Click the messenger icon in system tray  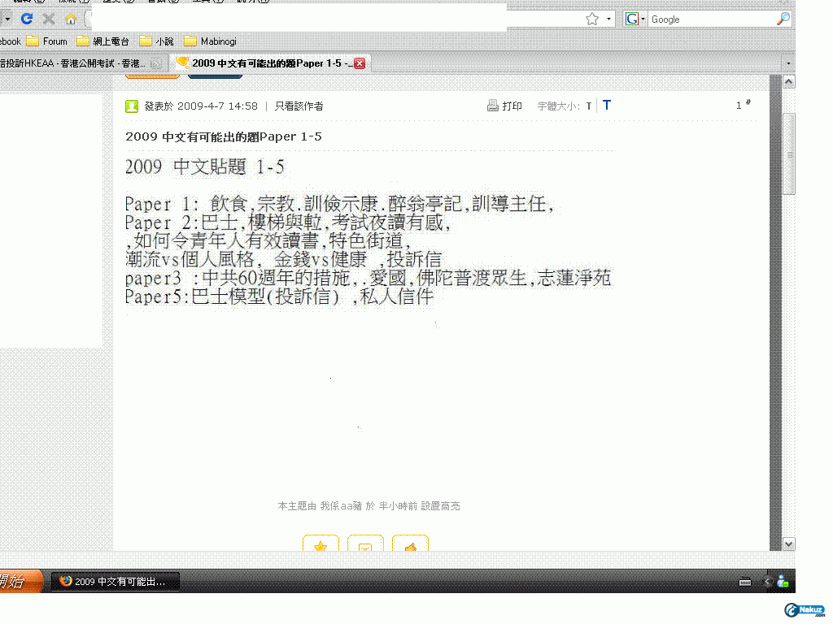(783, 582)
